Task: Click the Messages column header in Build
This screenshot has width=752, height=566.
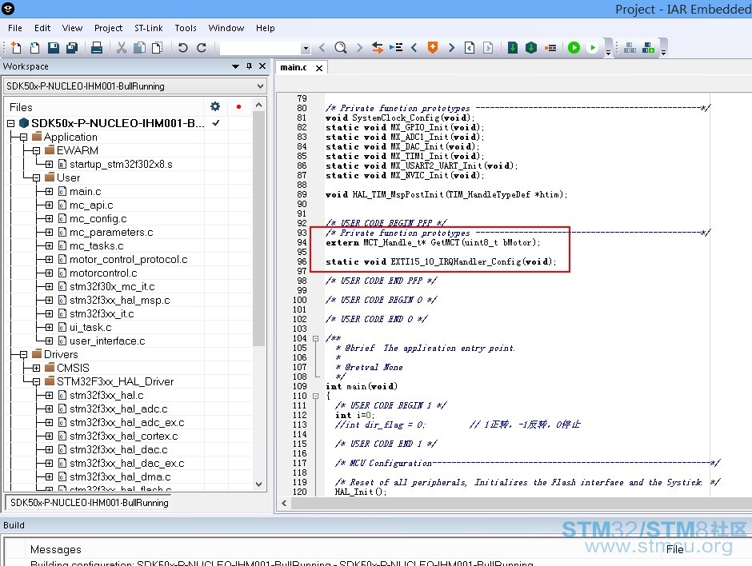Action: (56, 549)
